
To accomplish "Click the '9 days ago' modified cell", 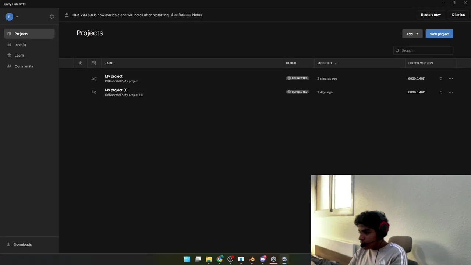I will pyautogui.click(x=325, y=92).
